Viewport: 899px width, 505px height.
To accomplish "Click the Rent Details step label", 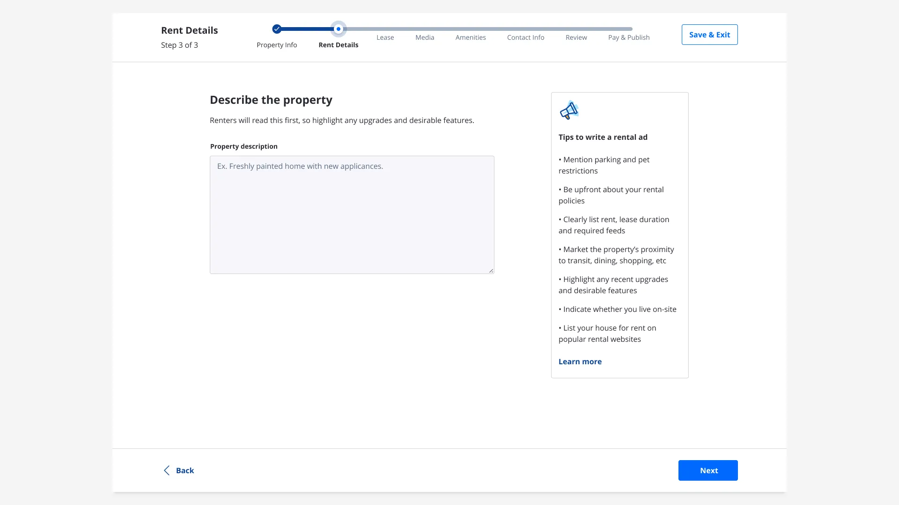I will pyautogui.click(x=339, y=45).
